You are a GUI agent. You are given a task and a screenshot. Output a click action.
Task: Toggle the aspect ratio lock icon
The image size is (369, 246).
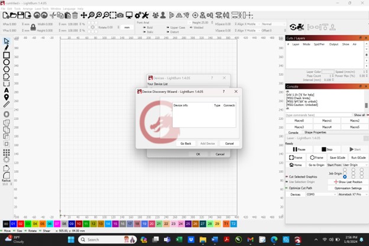click(33, 27)
